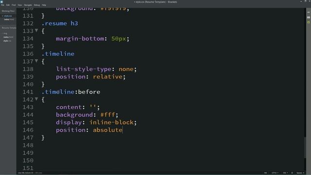The height and width of the screenshot is (175, 311).
Task: Collapse code fold at line 133
Action: [36, 30]
